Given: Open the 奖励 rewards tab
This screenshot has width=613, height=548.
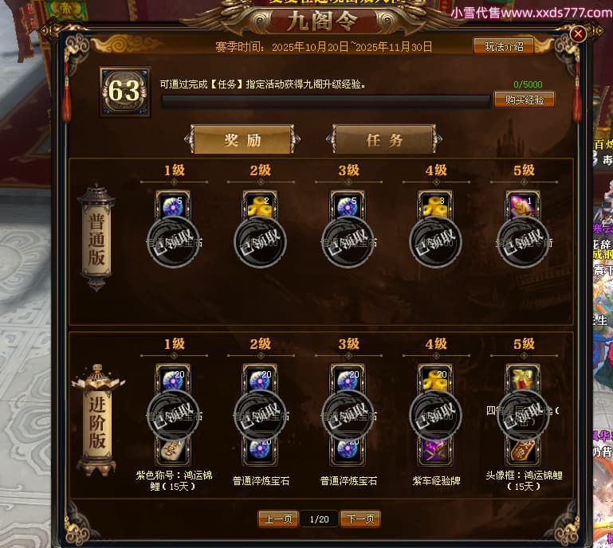Looking at the screenshot, I should (242, 139).
